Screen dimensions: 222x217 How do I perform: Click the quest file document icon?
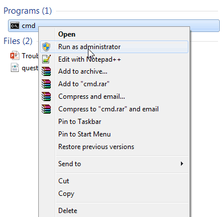click(x=15, y=68)
